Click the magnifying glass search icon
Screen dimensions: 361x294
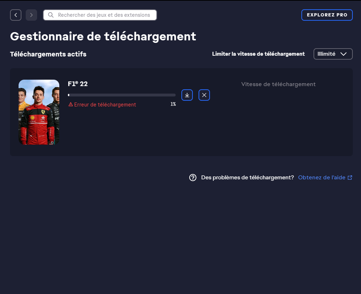click(51, 15)
